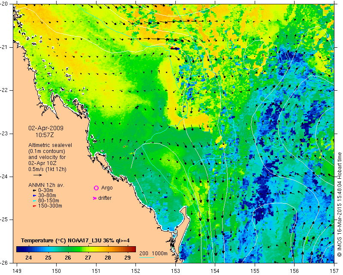Click the longitude axis label 153
The image size is (343, 275).
pos(175,271)
